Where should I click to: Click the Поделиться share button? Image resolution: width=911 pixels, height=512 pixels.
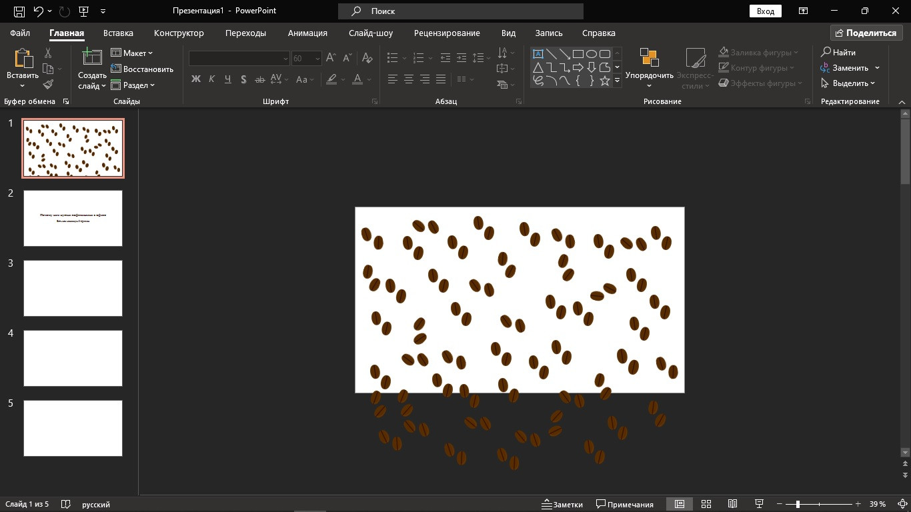866,33
